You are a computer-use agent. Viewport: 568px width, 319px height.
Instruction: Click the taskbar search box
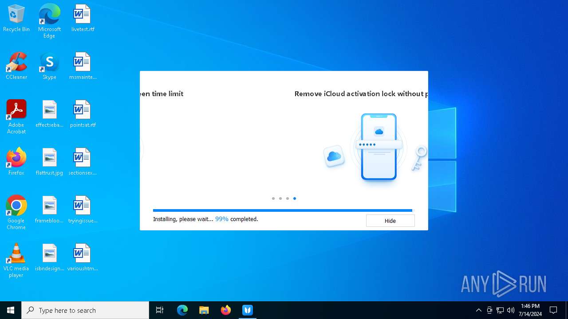point(85,310)
